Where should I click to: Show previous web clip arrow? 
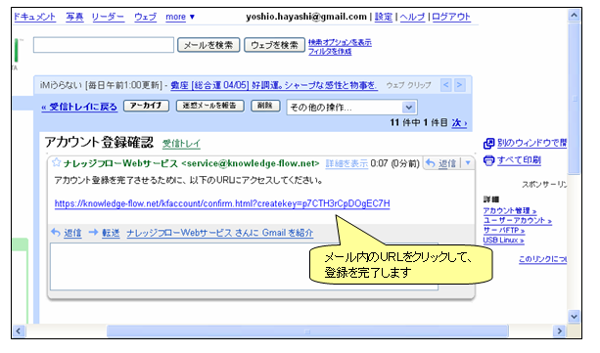(446, 84)
